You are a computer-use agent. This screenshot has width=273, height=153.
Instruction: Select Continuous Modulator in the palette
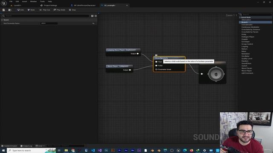[x=250, y=27]
